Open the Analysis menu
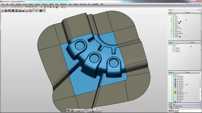This screenshot has height=113, width=202. click(x=75, y=4)
